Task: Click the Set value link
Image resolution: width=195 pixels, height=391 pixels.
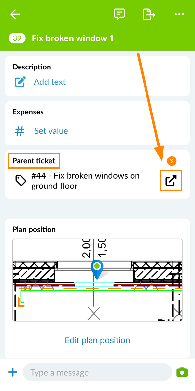Action: [x=51, y=131]
